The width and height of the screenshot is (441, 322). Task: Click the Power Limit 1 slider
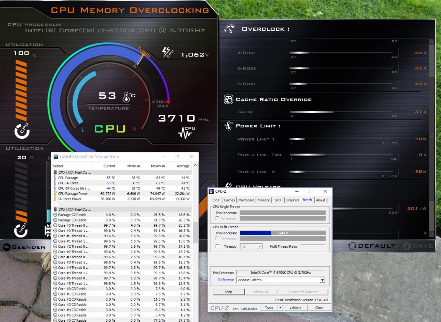(341, 139)
